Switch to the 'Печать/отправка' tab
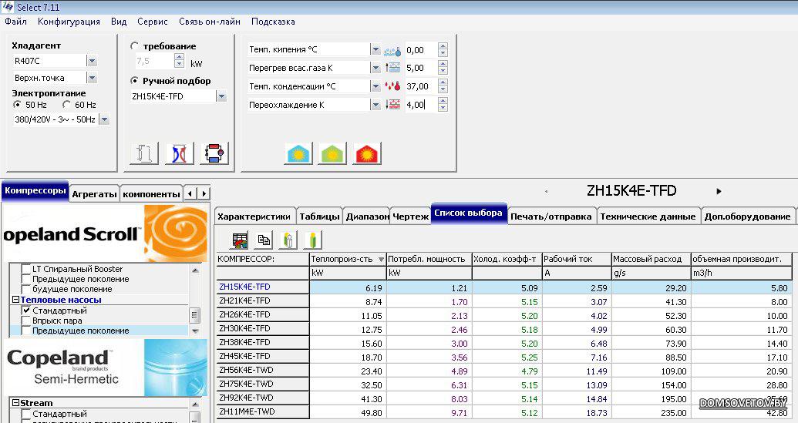The image size is (798, 423). point(551,216)
